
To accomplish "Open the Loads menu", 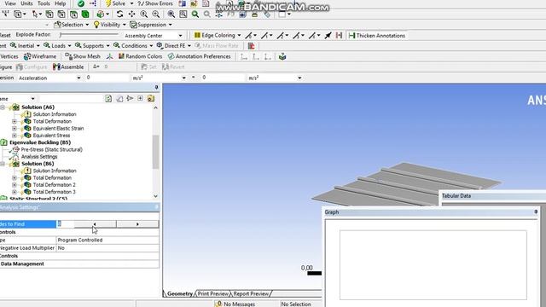I will coord(57,45).
